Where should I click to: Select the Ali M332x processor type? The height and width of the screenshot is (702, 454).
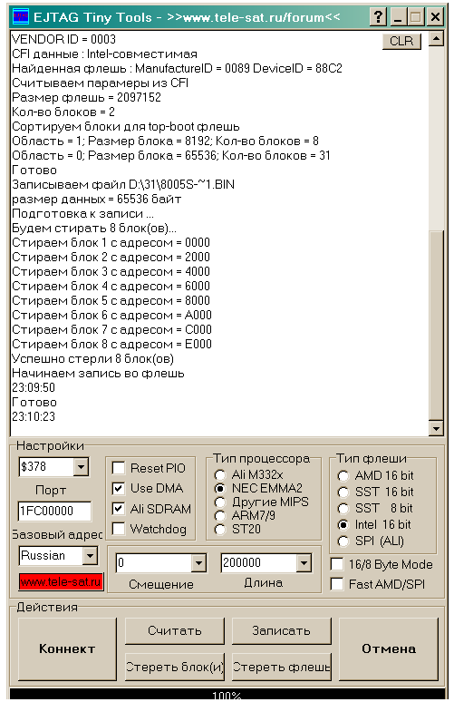click(x=219, y=475)
